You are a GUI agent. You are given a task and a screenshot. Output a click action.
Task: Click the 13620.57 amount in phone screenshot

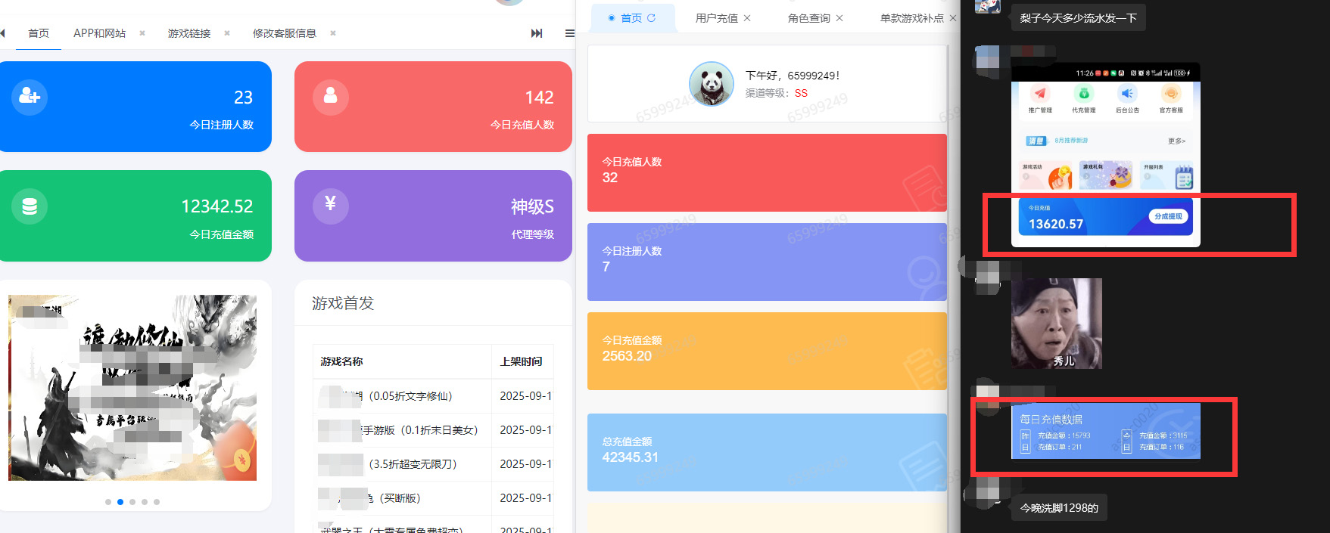tap(1056, 224)
